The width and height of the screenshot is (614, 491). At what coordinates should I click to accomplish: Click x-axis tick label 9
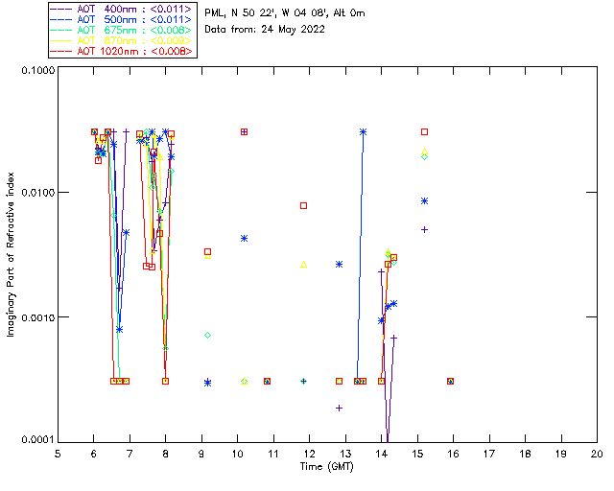pyautogui.click(x=201, y=454)
